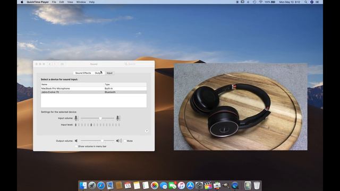Open System Preferences gear in dock
This screenshot has height=191, width=340.
click(199, 186)
